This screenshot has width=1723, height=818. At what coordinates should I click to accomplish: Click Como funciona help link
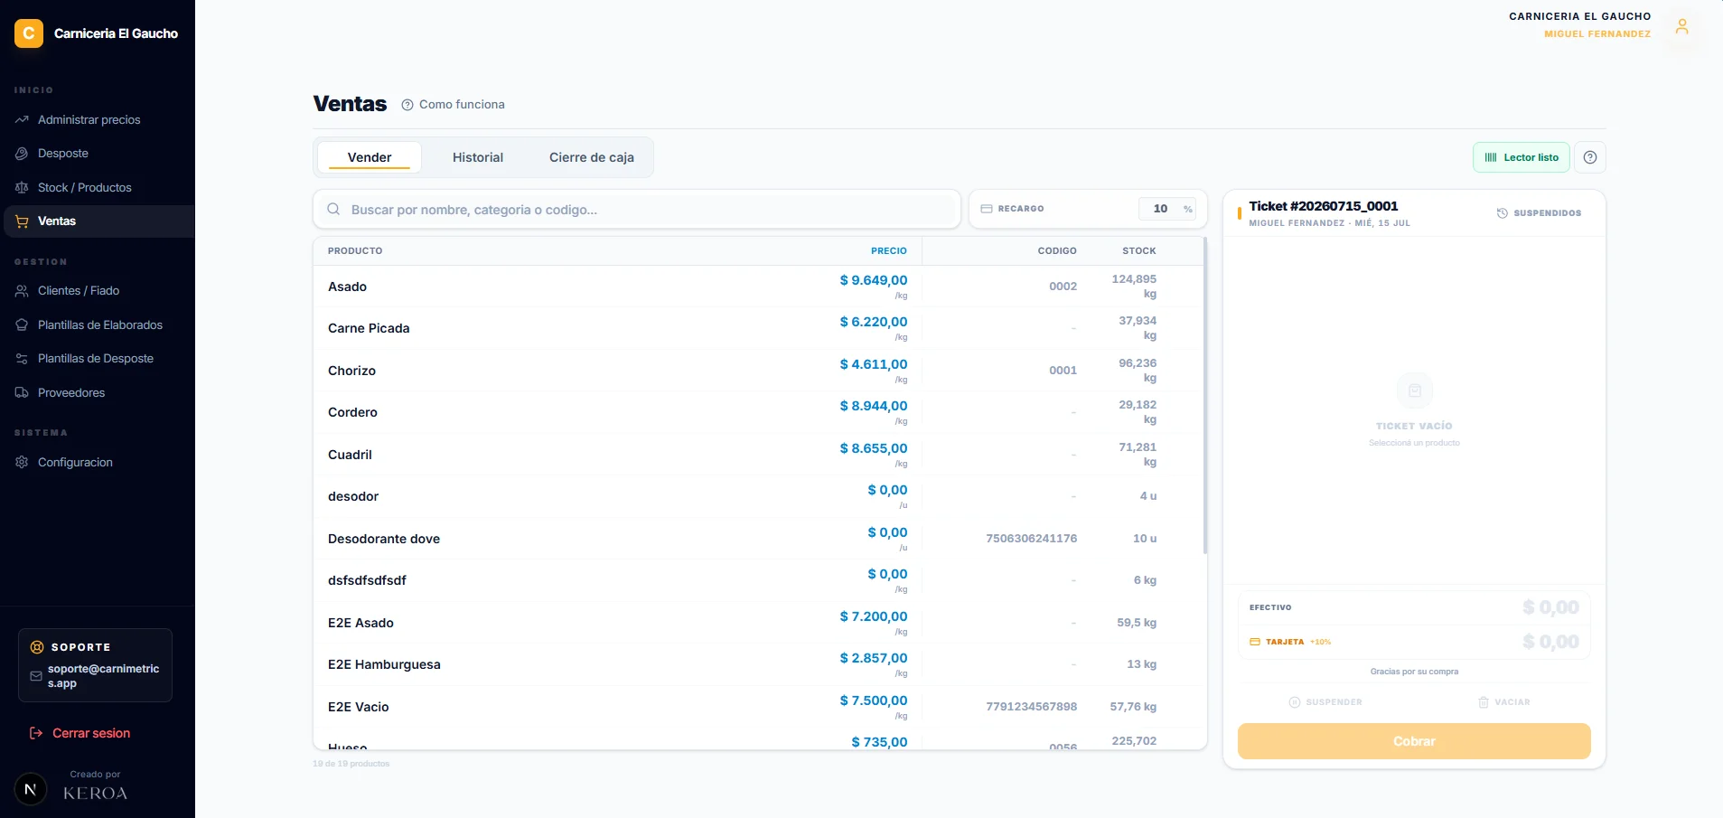tap(462, 105)
